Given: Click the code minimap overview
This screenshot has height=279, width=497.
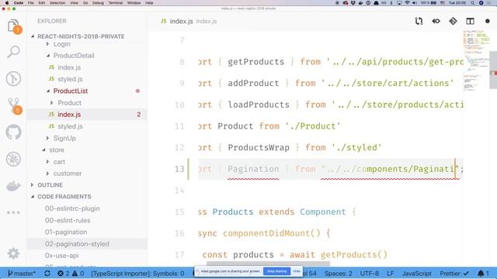Looking at the screenshot, I should pyautogui.click(x=476, y=60).
